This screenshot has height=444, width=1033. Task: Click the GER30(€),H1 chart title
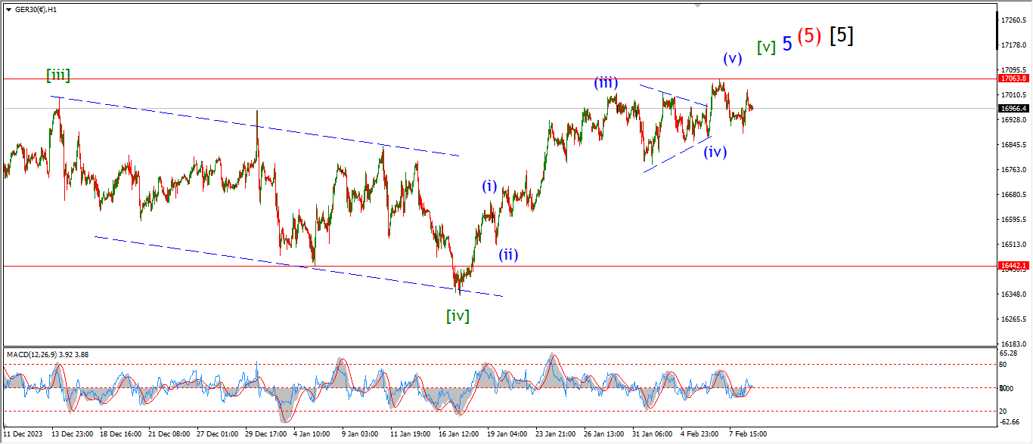(36, 9)
